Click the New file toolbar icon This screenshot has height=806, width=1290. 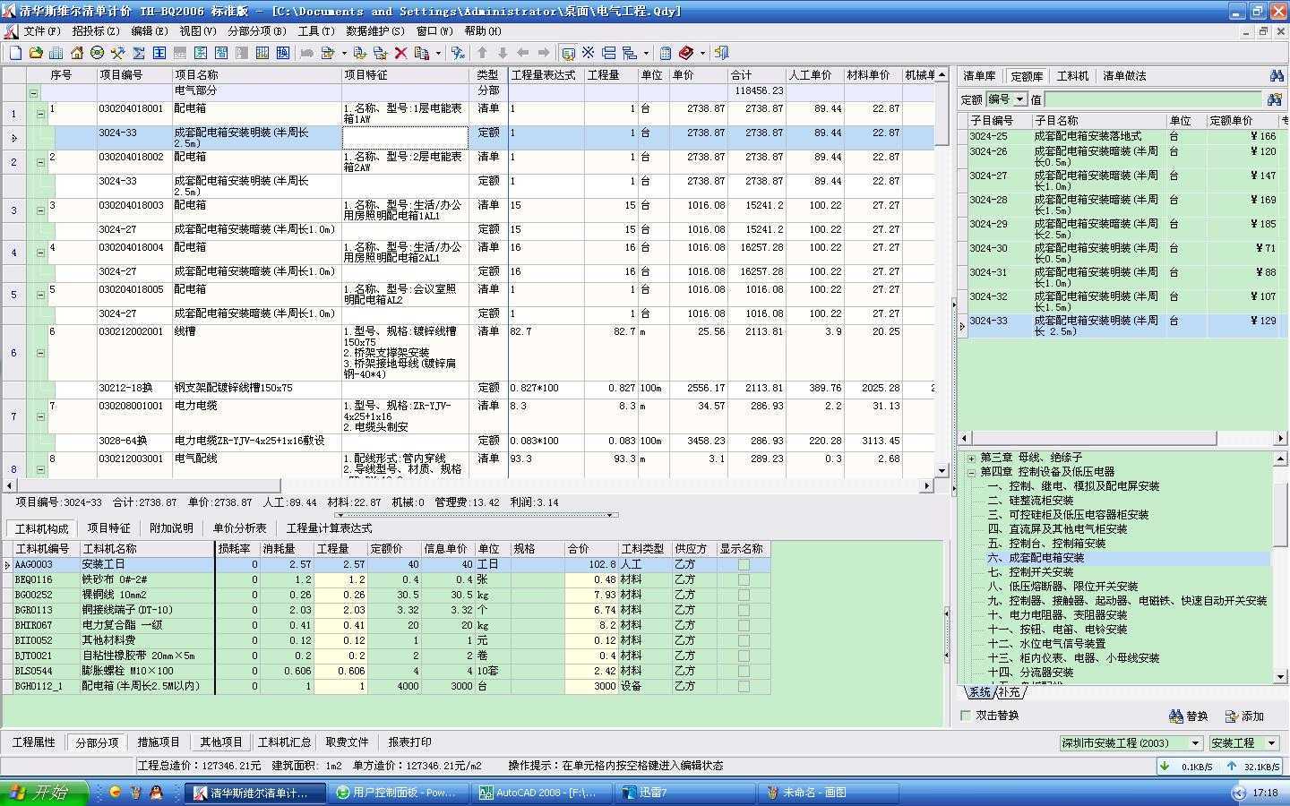[15, 53]
